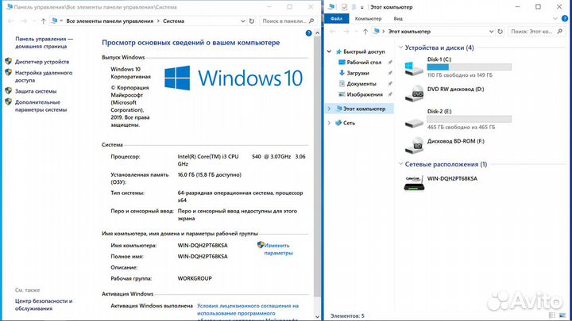The image size is (572, 321).
Task: Open Explorer address bar dropdown
Action: (x=491, y=32)
